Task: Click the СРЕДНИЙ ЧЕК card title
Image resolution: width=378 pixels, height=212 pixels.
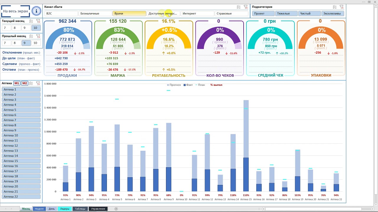Action: click(271, 75)
